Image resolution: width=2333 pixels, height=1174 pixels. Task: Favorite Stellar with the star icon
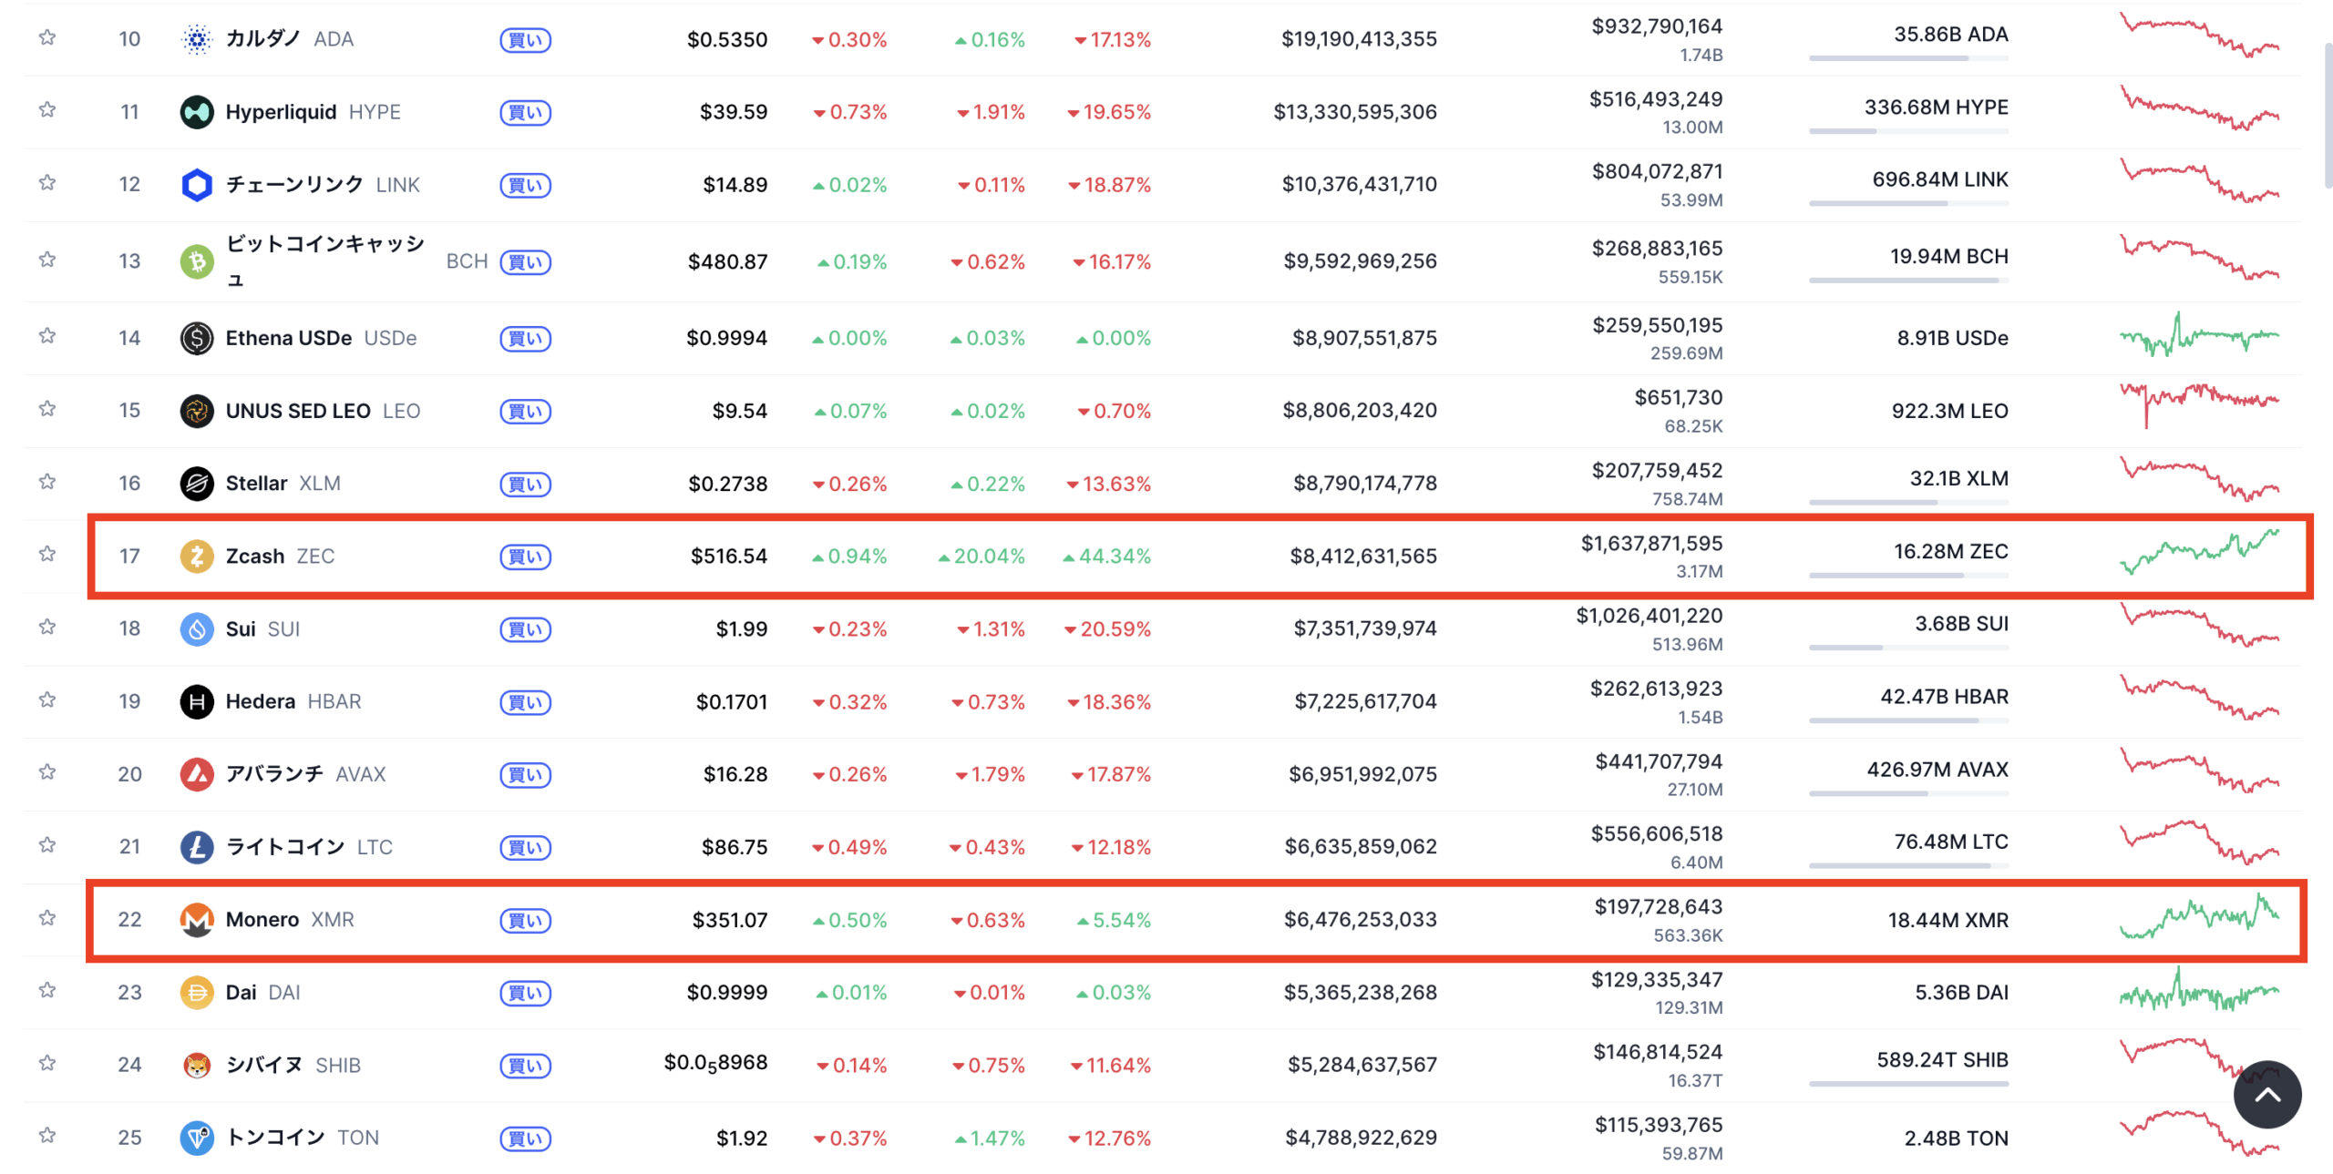point(47,482)
